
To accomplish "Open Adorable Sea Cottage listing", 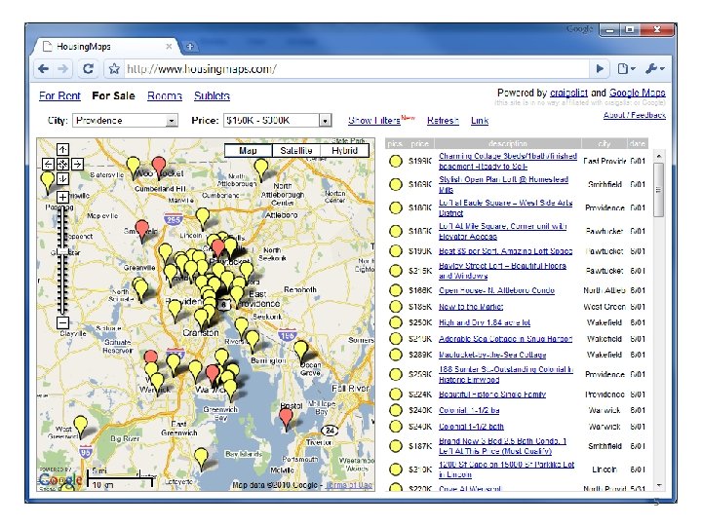I will pos(505,339).
